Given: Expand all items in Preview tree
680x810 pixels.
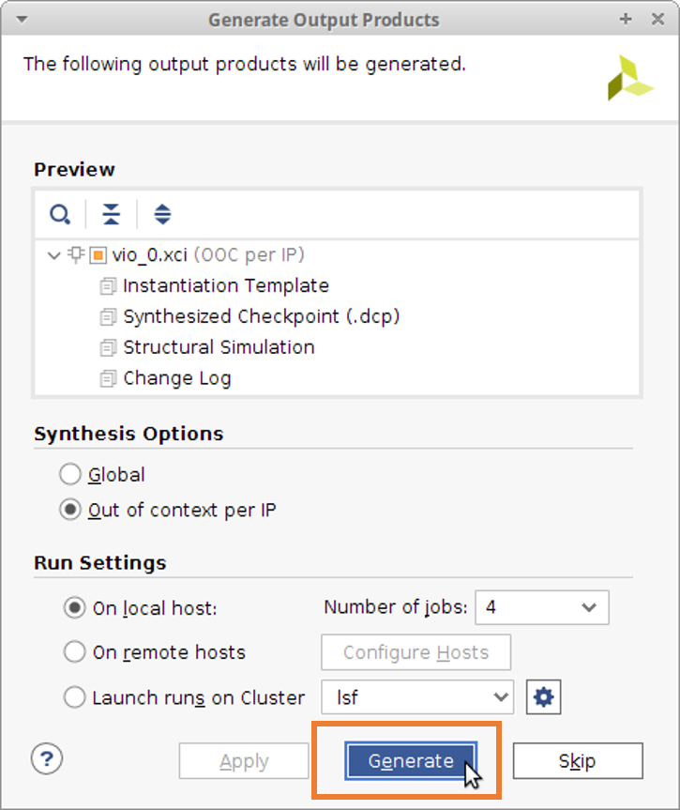Looking at the screenshot, I should point(162,214).
